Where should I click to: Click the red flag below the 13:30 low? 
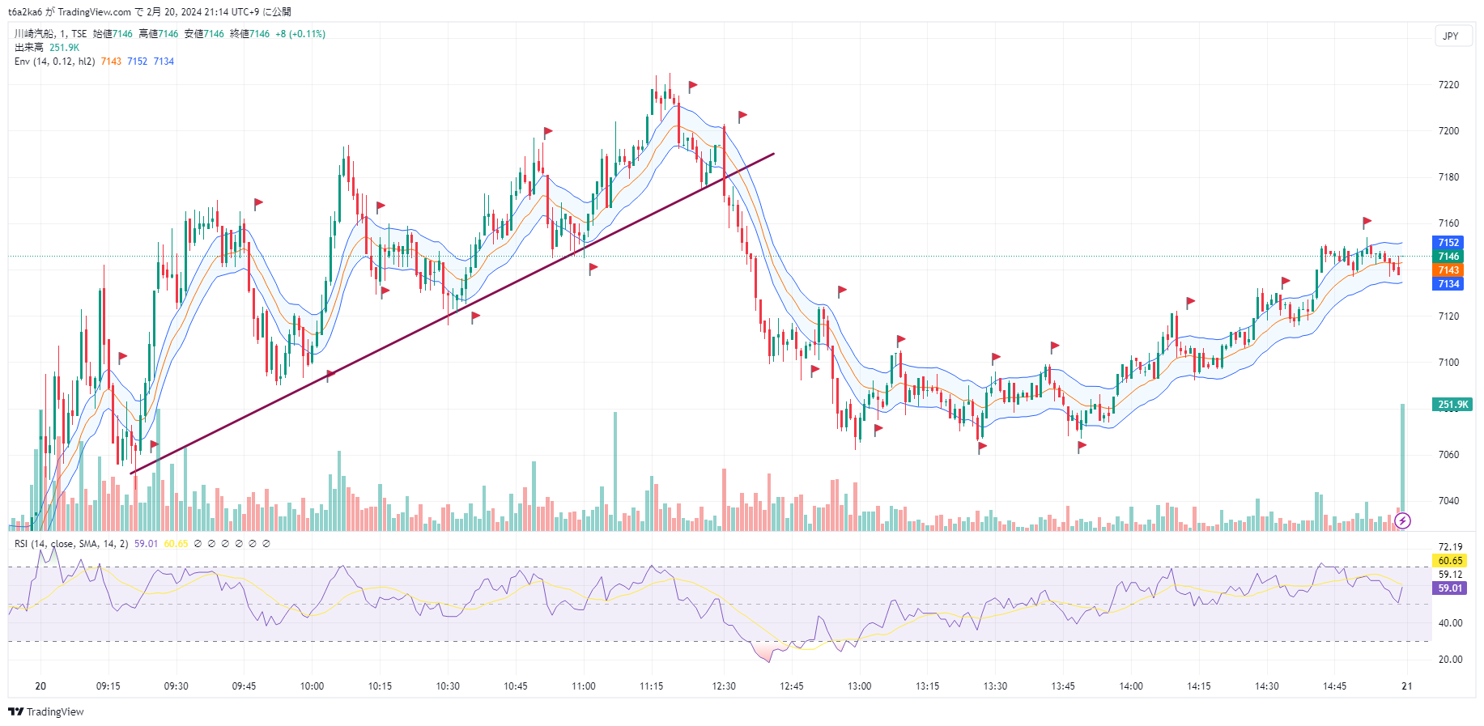[x=982, y=447]
